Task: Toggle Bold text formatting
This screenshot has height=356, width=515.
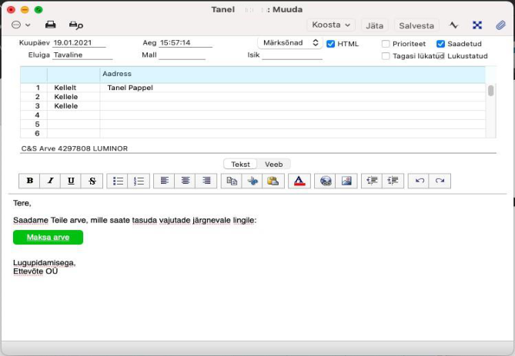Action: pos(29,181)
